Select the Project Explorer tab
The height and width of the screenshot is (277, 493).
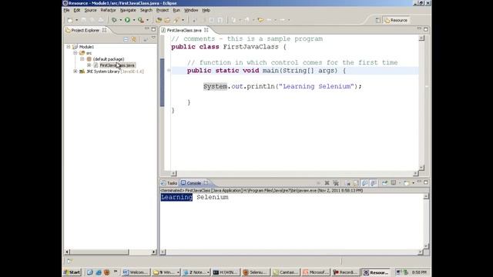(x=85, y=30)
